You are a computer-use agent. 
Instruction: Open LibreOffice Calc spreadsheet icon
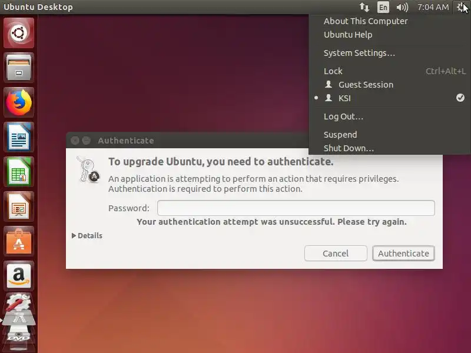click(x=19, y=172)
